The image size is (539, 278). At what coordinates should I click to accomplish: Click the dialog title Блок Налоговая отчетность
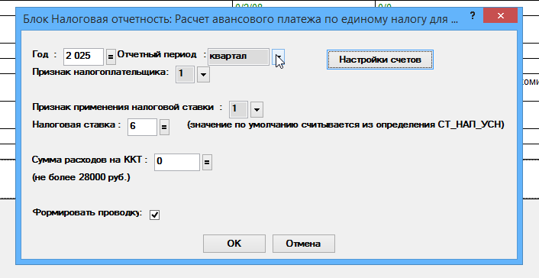point(240,19)
